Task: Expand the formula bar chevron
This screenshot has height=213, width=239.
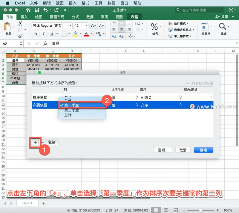Action: pos(237,43)
